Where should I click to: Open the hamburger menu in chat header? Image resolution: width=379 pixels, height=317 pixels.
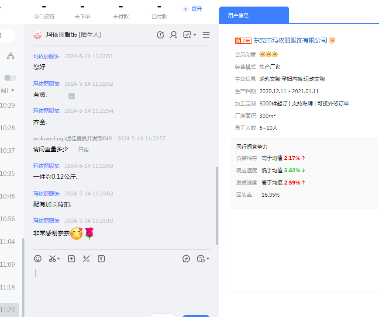pos(206,35)
